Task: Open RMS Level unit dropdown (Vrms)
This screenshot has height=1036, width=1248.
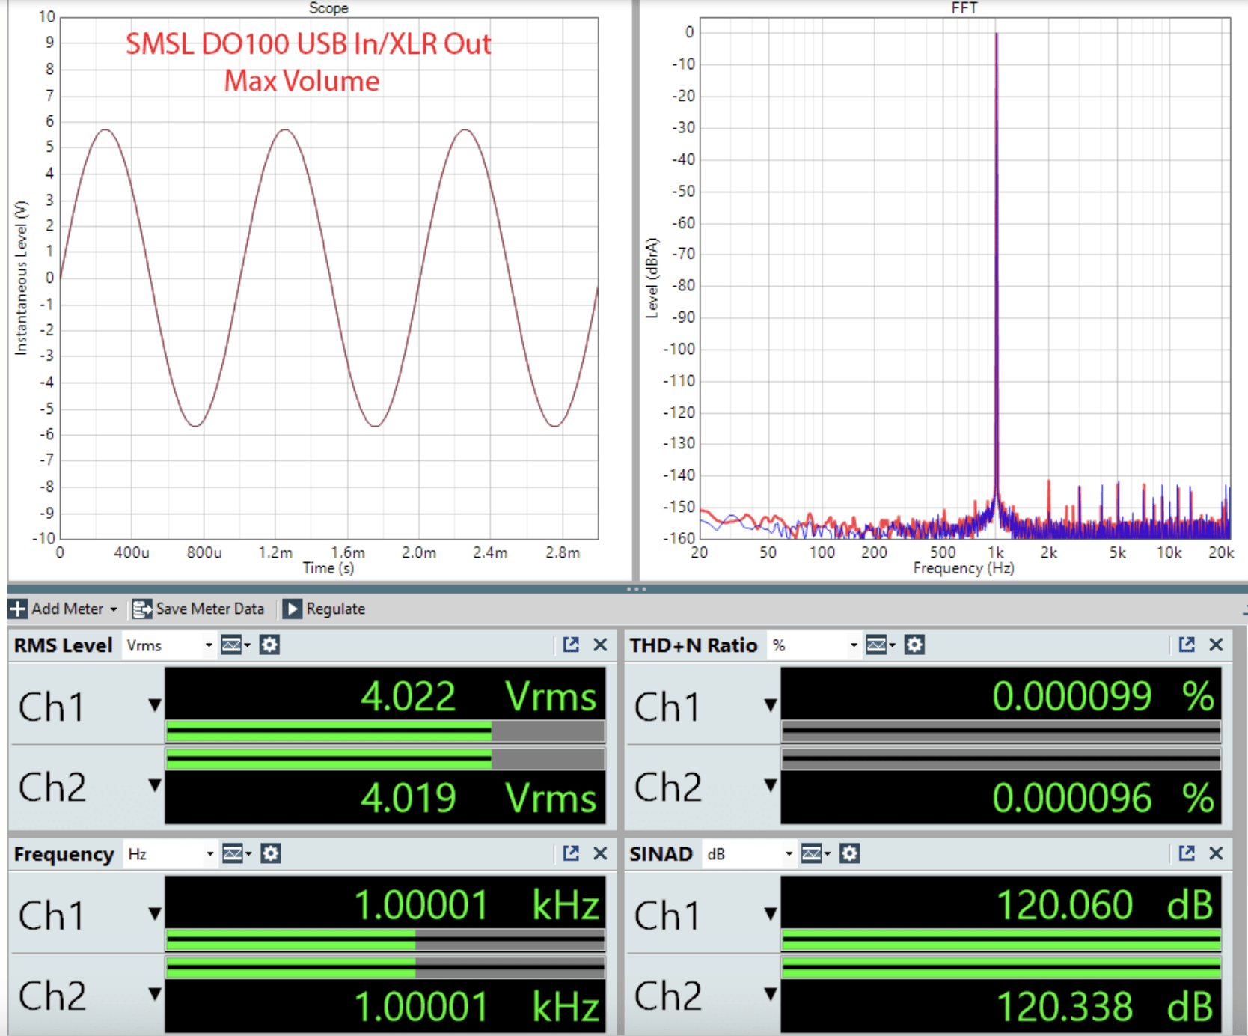Action: [x=169, y=645]
